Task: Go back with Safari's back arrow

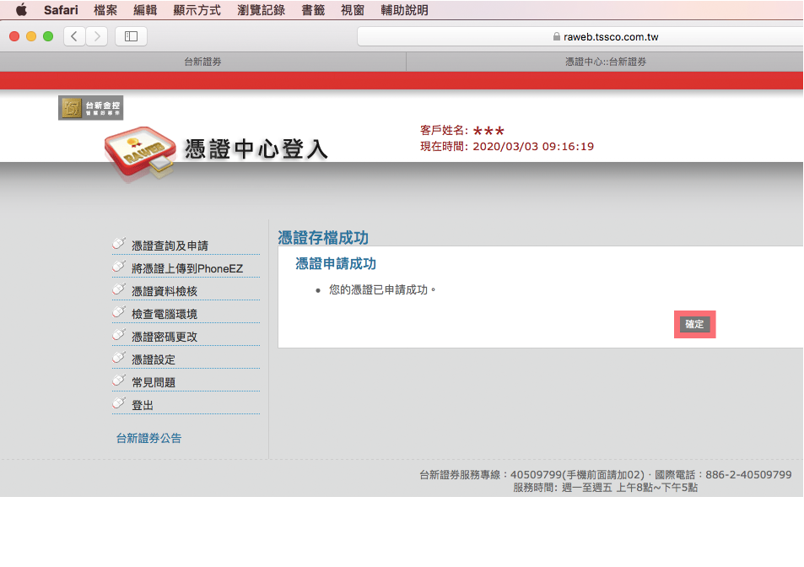Action: pos(74,36)
